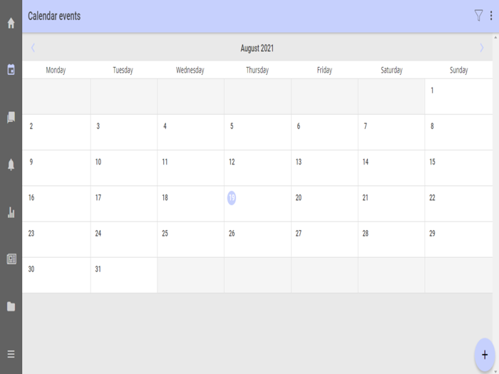Open the bar chart icon in sidebar
Screen dimensions: 499x374
[11, 212]
